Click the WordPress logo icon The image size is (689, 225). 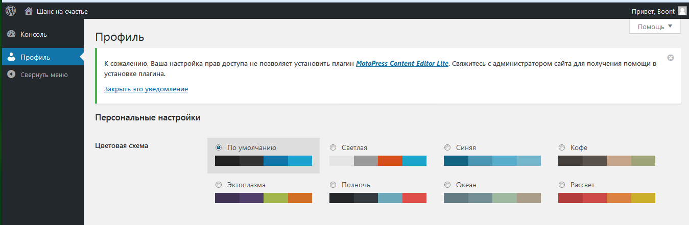(x=11, y=11)
